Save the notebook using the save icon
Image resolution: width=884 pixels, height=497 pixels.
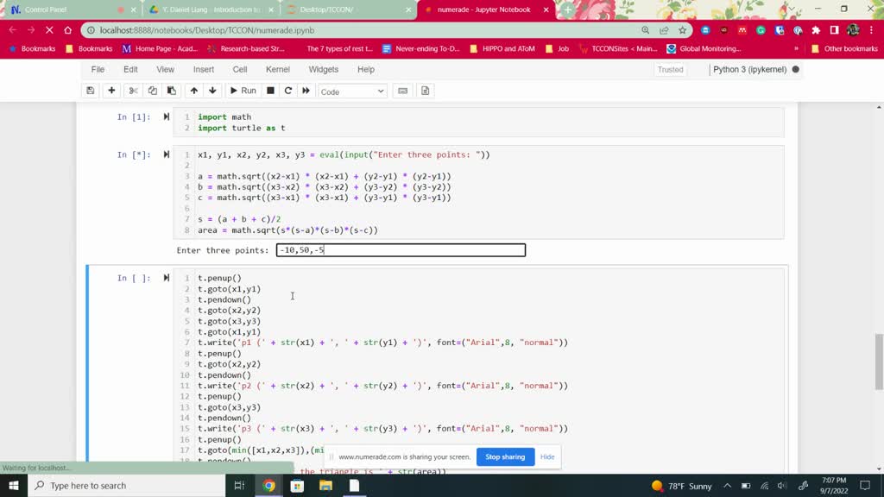coord(91,91)
